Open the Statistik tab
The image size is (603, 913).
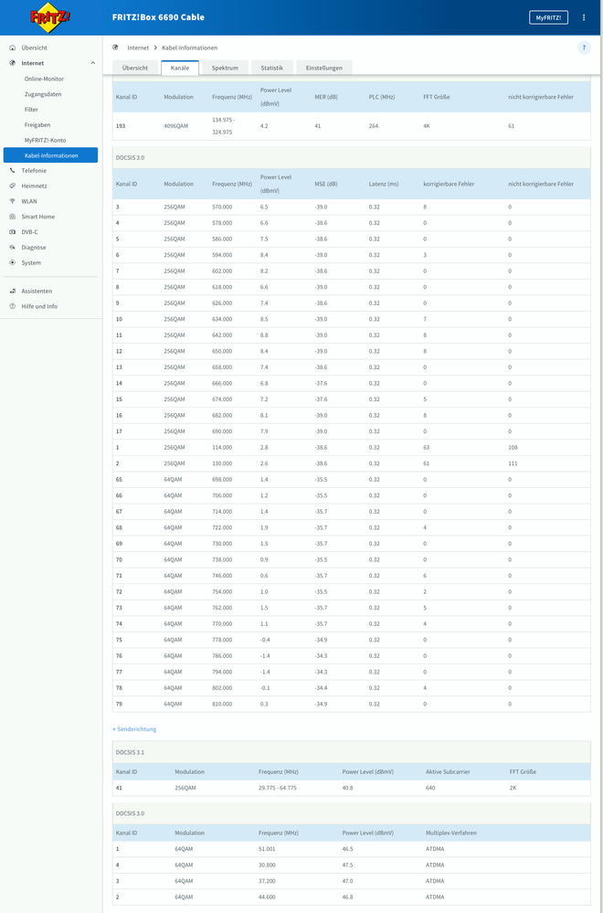click(x=272, y=68)
